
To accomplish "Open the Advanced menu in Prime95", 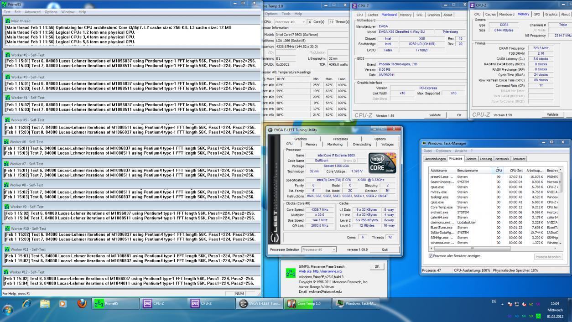I will [32, 12].
